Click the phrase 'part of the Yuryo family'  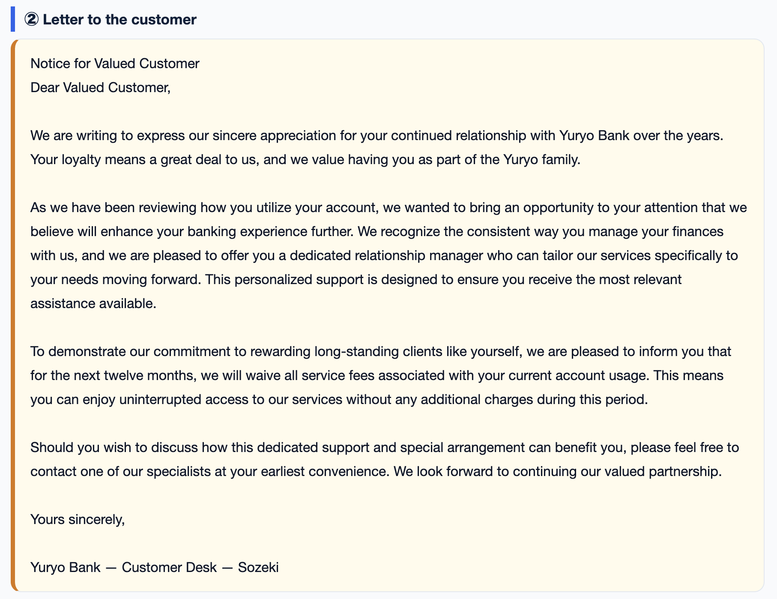tap(507, 159)
